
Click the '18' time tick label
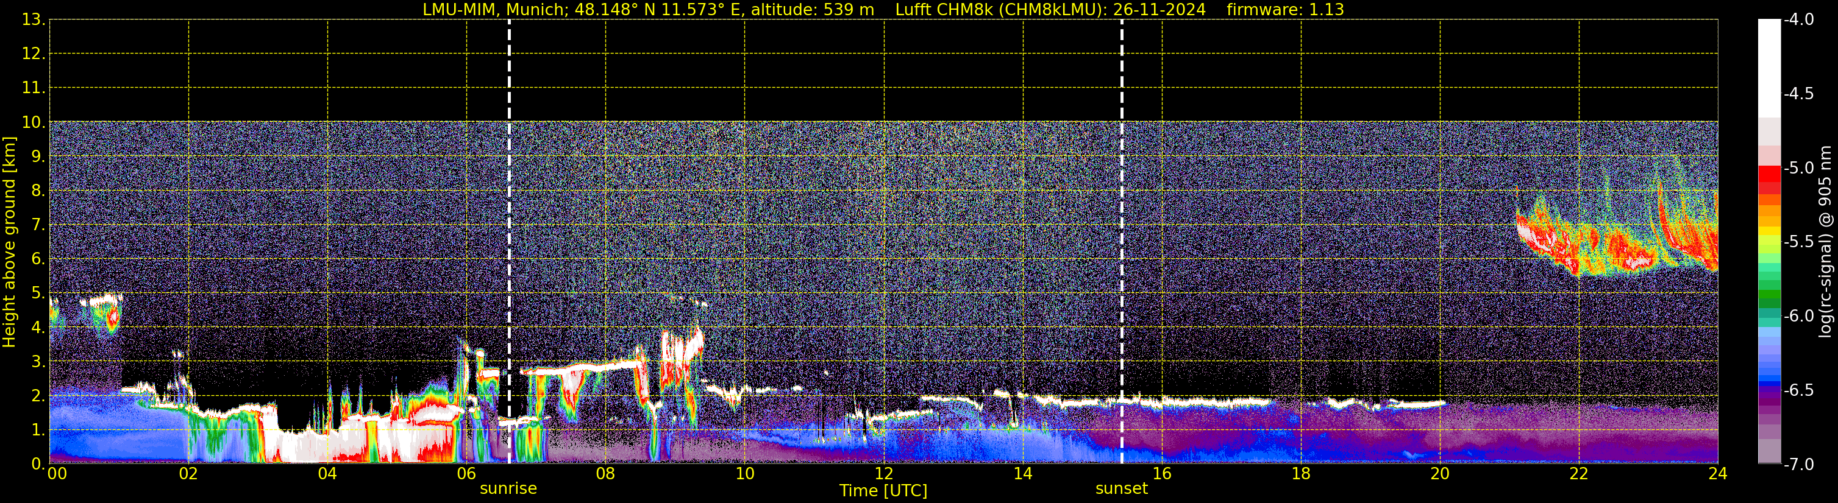[1301, 473]
